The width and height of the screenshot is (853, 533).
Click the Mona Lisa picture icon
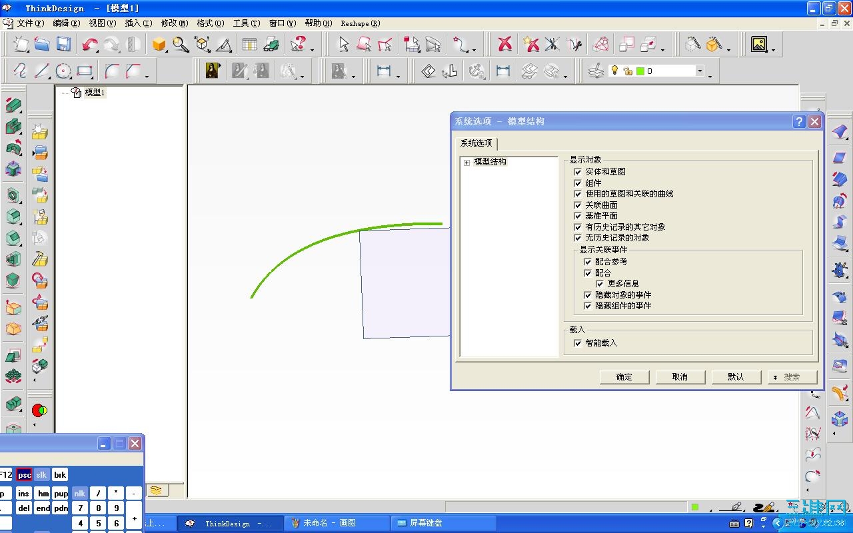coord(212,71)
